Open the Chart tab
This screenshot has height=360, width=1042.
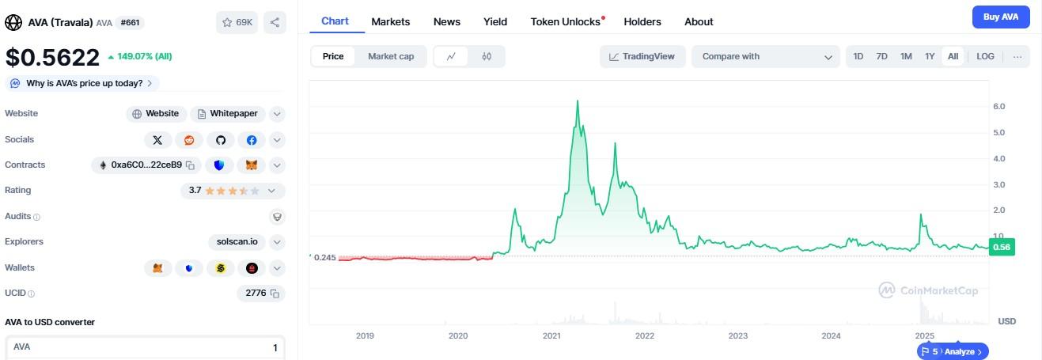point(335,21)
